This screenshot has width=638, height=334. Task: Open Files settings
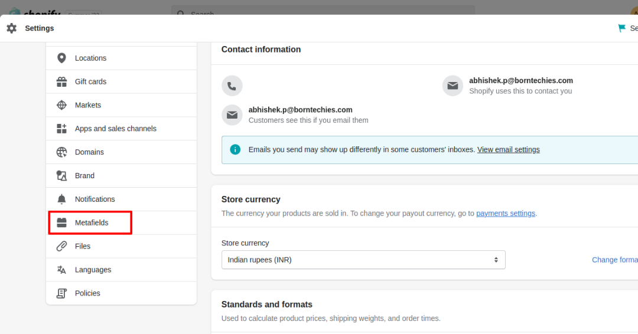121,246
